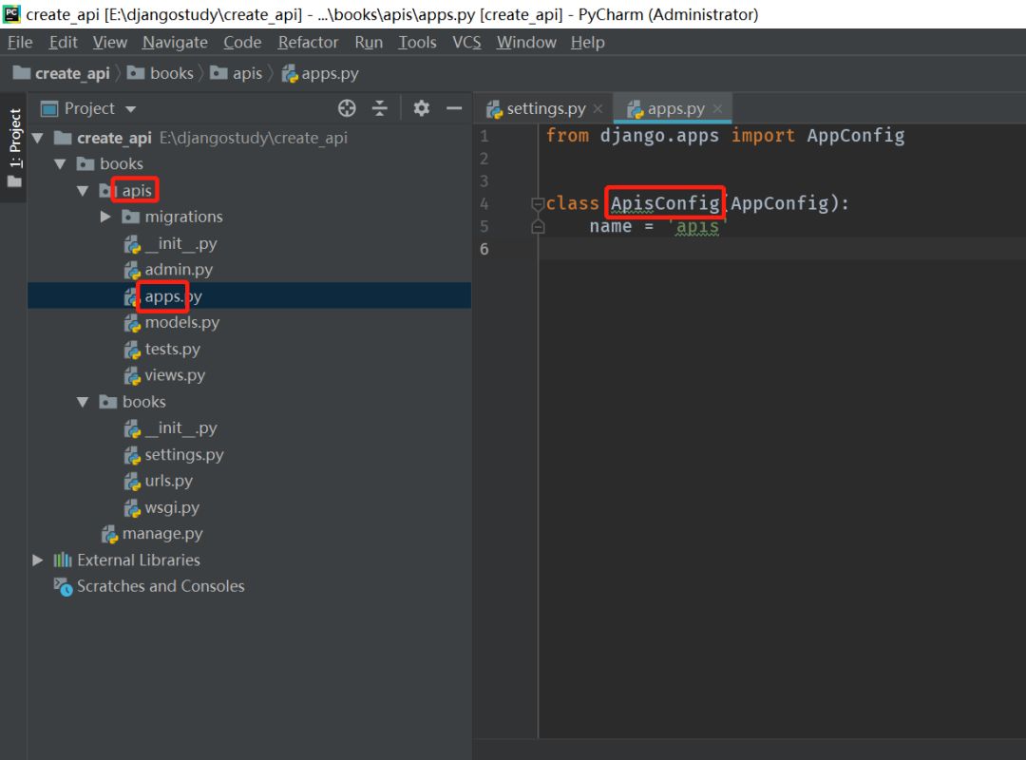Click the locate/scroll-from-source crosshair icon
The image size is (1026, 760).
point(347,108)
